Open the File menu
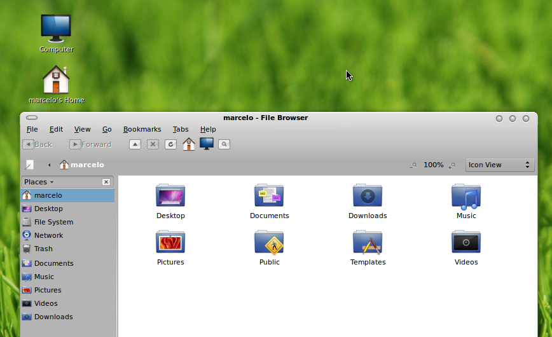This screenshot has width=552, height=337. [x=32, y=129]
